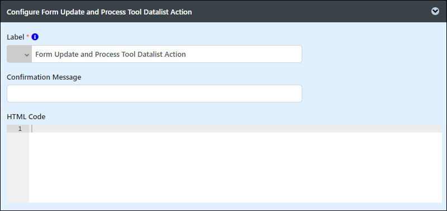Click the blue info icon beside Label
This screenshot has height=211, width=447.
[35, 37]
